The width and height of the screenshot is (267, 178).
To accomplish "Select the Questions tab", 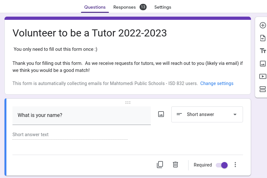I will click(95, 7).
